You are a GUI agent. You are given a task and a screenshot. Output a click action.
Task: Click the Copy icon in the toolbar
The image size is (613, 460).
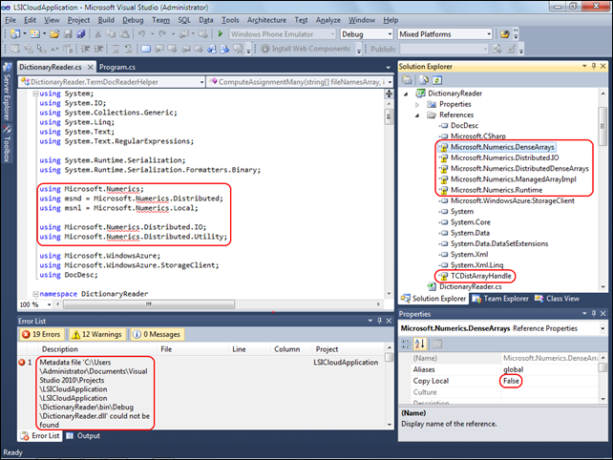pos(111,34)
